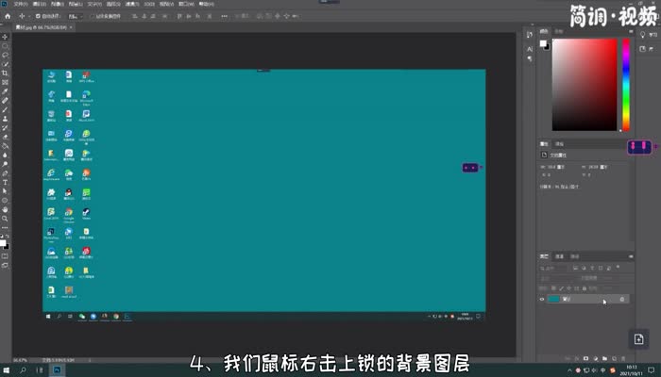Toggle the Auto-Select checkbox
Image resolution: width=661 pixels, height=377 pixels.
[38, 16]
